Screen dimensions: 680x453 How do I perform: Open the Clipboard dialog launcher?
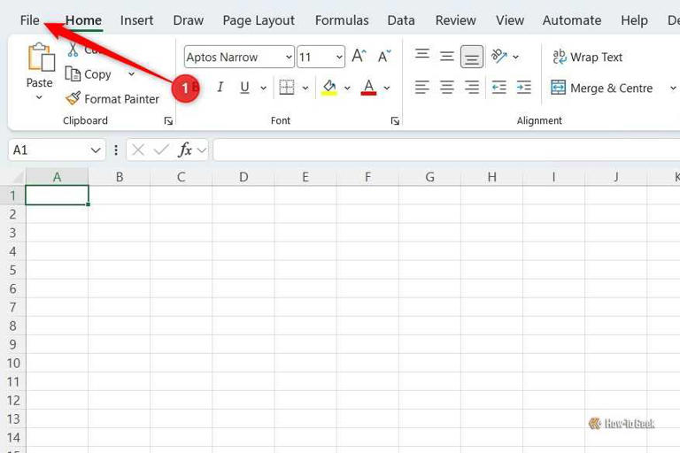coord(168,121)
